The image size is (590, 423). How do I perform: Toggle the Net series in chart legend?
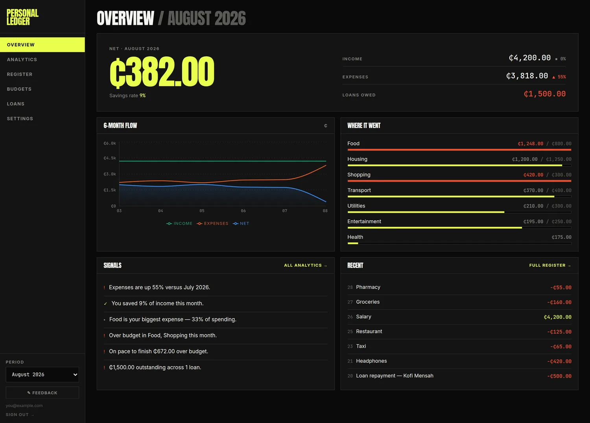click(x=241, y=223)
